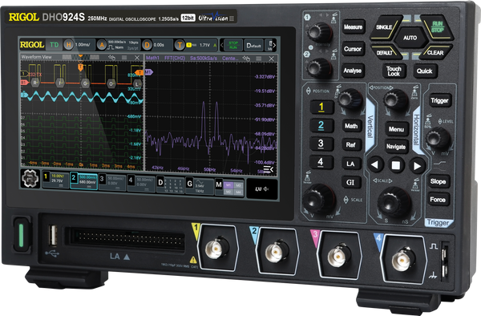Select the red B1 bus decode marker
Image resolution: width=481 pixels, height=316 pixels.
point(24,83)
